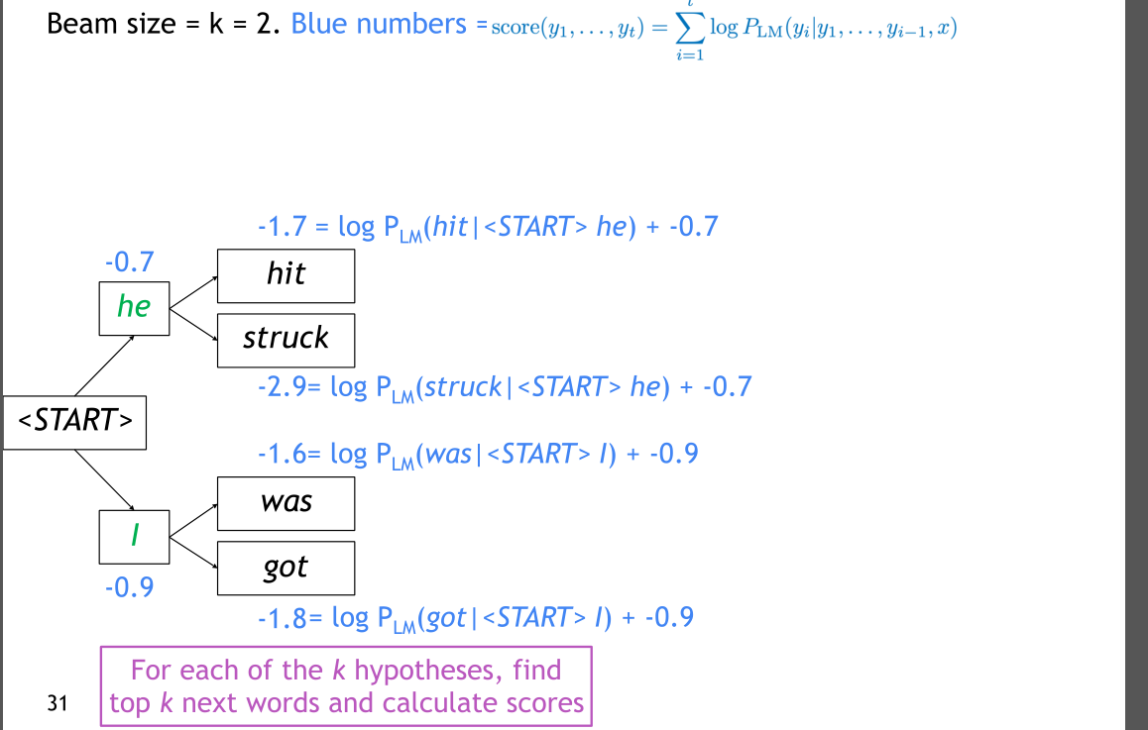Select the green 'I' hypothesis box
1148x730 pixels.
point(134,537)
